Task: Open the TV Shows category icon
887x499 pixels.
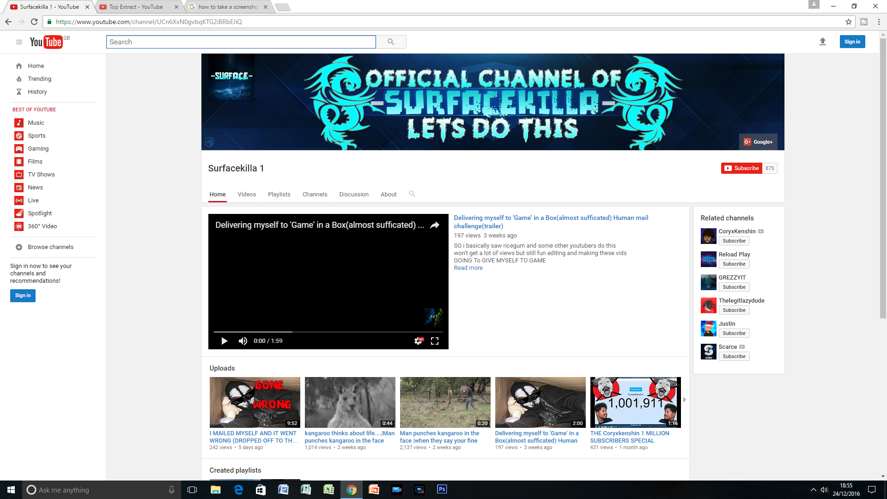Action: click(x=19, y=175)
